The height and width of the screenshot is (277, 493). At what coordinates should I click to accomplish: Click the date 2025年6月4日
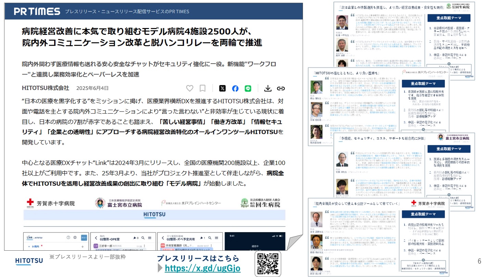tap(92, 88)
